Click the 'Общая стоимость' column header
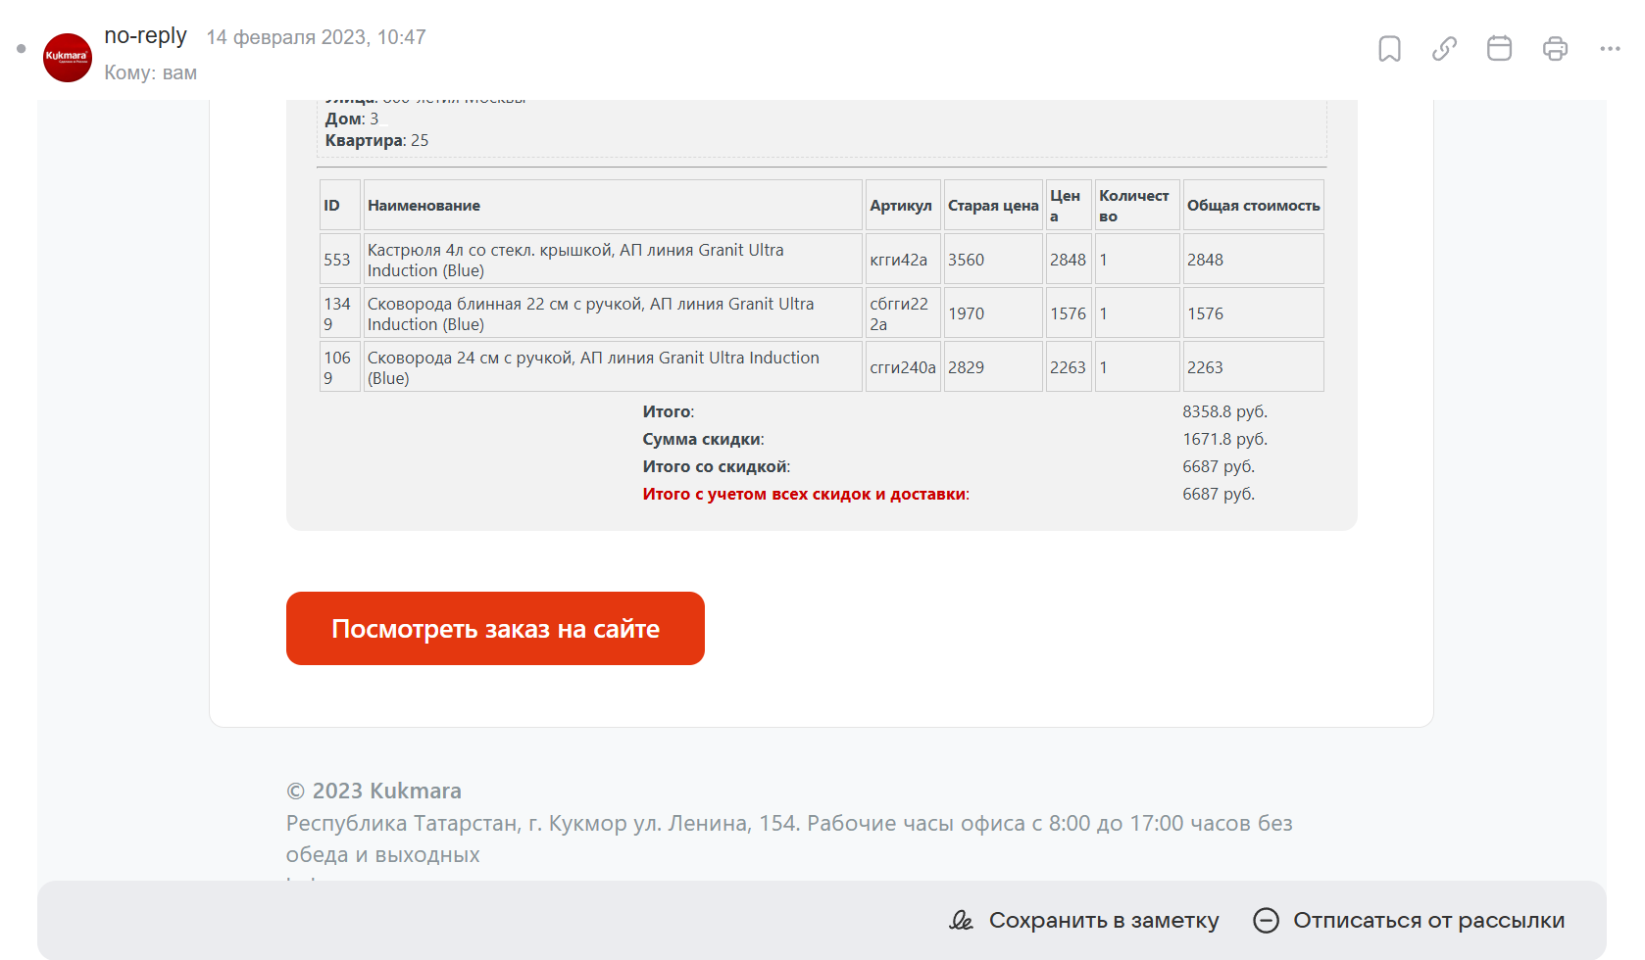1645x960 pixels. point(1253,206)
